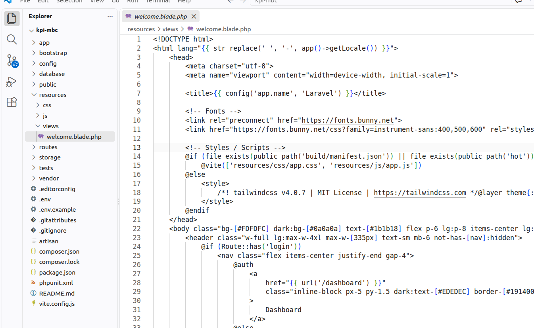
Task: Click the git icon beside .gitignore
Action: 33,230
